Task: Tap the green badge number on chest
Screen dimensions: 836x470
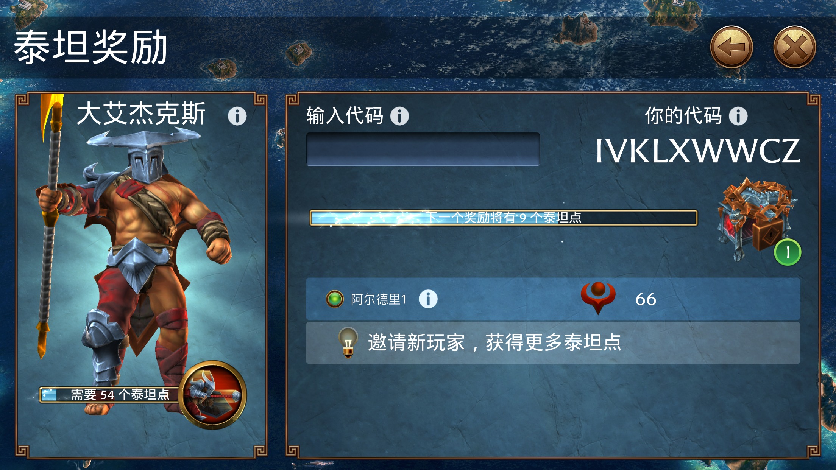Action: point(788,252)
